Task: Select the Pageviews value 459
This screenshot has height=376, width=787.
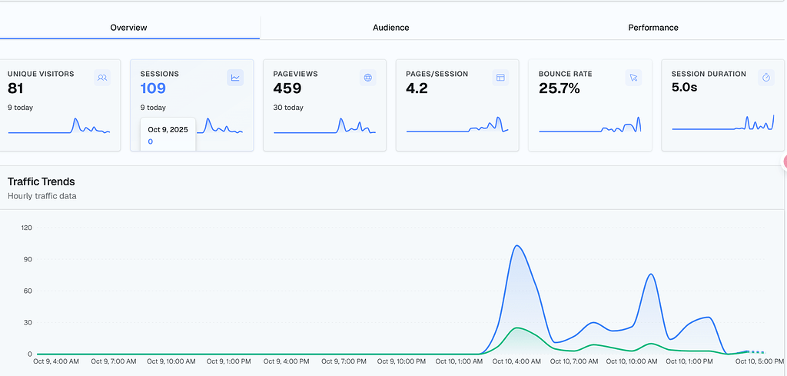Action: (x=287, y=89)
